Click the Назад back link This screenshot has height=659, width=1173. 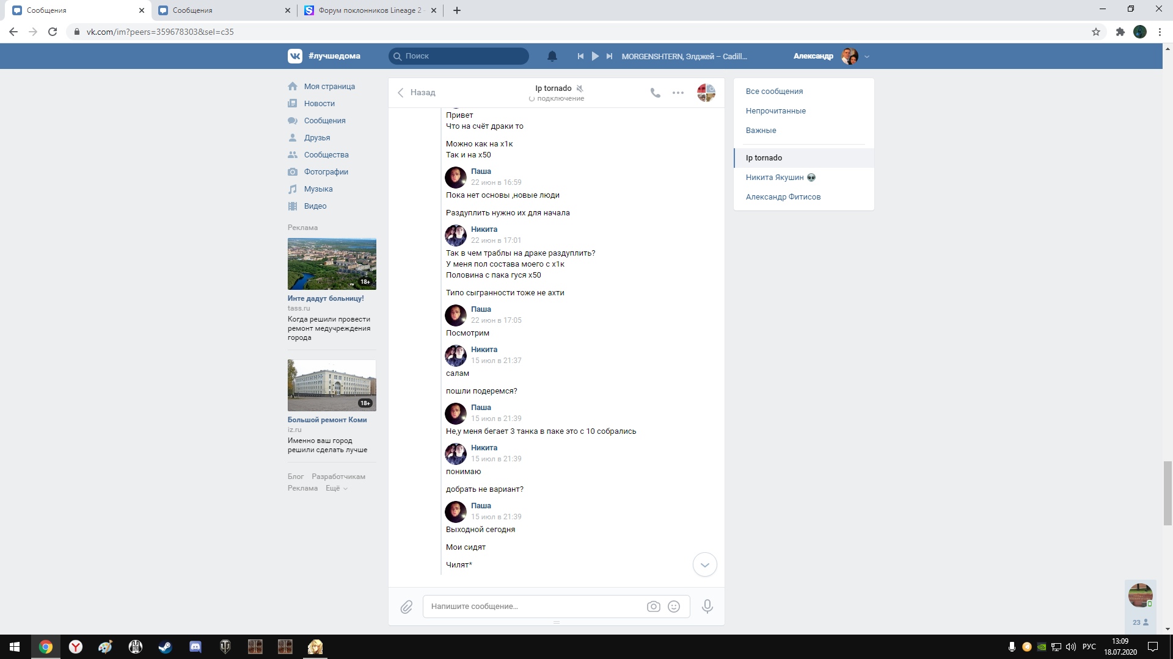pos(416,93)
